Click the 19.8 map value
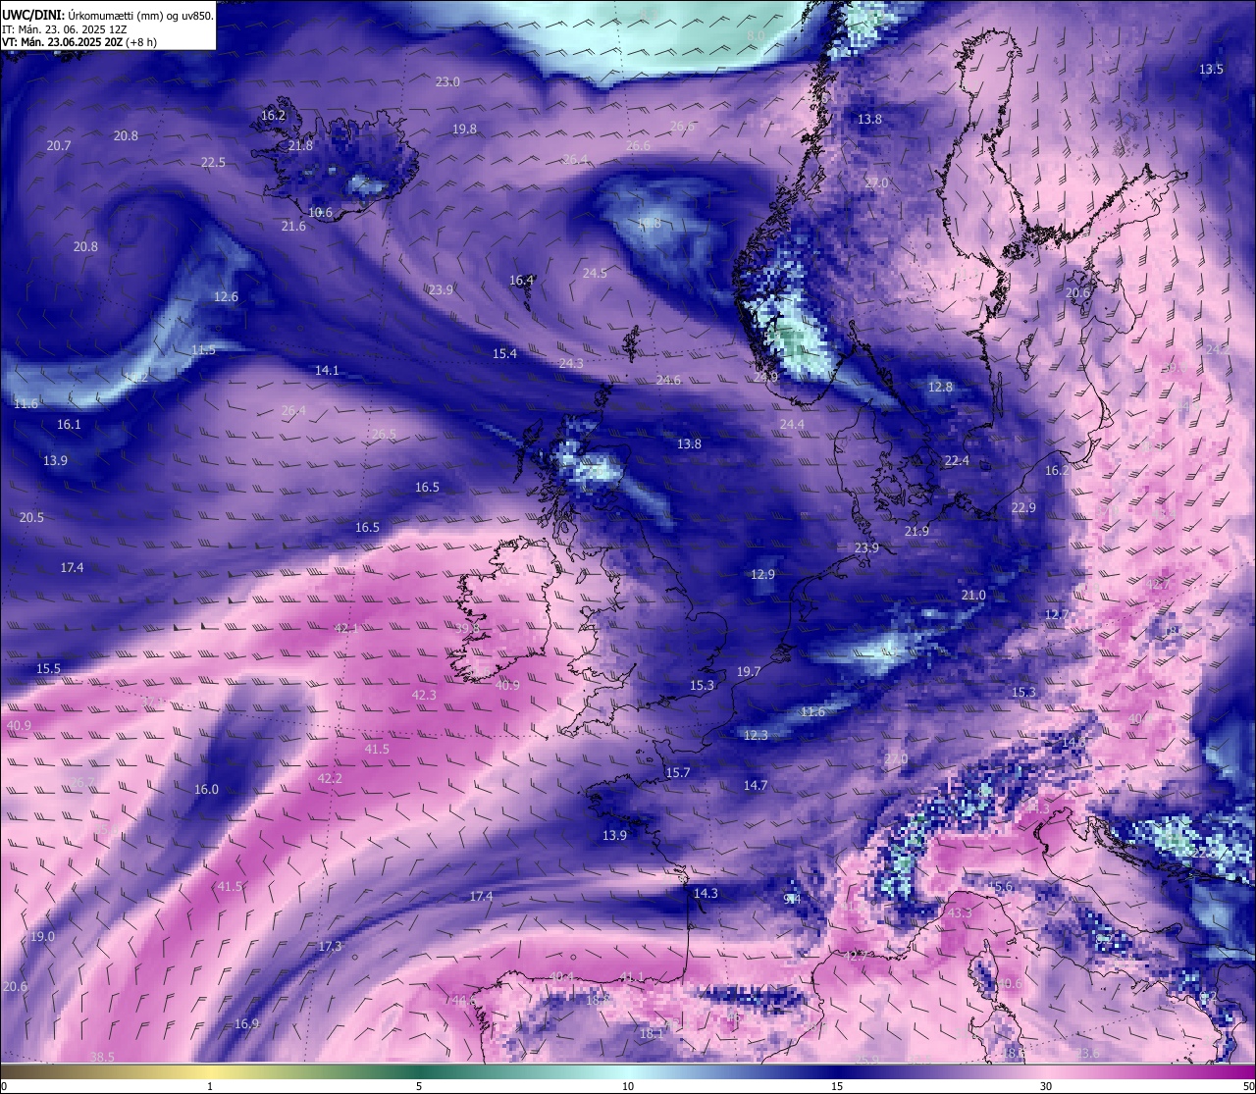The width and height of the screenshot is (1256, 1094). [464, 129]
